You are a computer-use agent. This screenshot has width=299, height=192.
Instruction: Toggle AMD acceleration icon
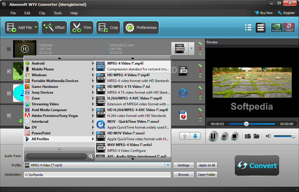(x=289, y=27)
